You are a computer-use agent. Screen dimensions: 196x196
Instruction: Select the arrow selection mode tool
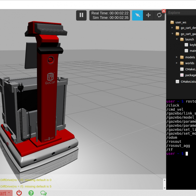[x=138, y=15]
